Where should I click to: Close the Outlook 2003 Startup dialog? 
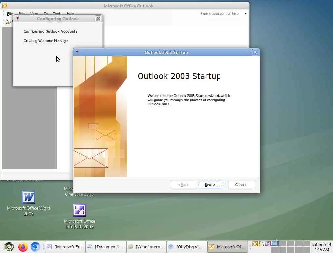[255, 52]
